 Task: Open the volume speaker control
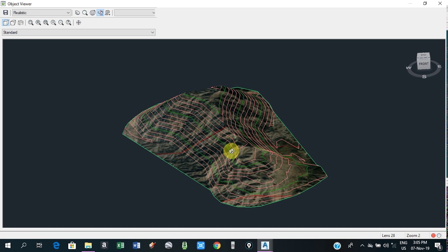[386, 246]
